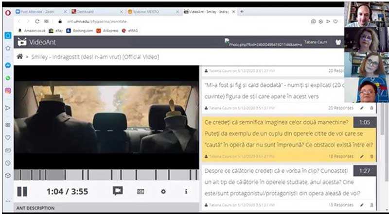Open the Booking.com bookmark

click(x=79, y=31)
